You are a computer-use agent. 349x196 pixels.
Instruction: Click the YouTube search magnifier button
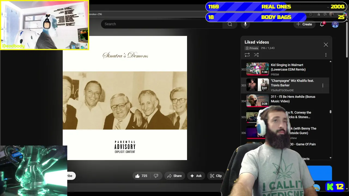click(x=230, y=24)
